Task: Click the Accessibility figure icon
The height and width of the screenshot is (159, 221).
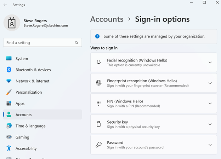Action: coord(9,148)
